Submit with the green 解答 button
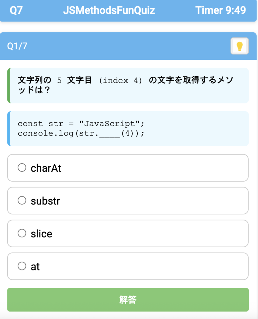 128,300
